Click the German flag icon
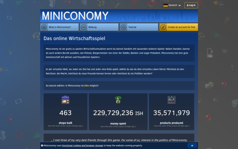 165,5
